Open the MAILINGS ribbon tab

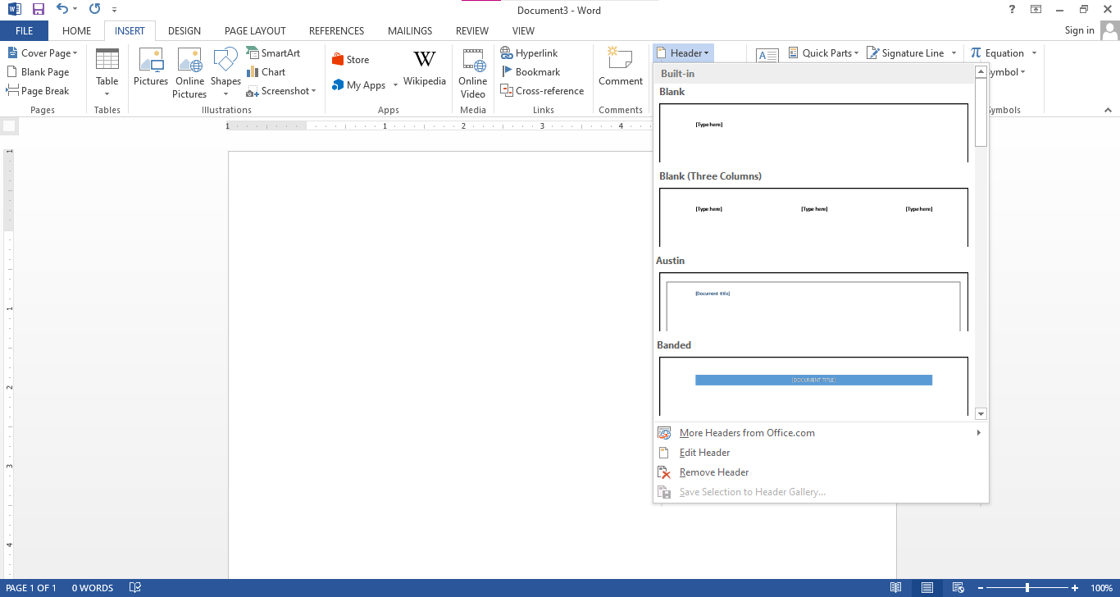tap(409, 30)
